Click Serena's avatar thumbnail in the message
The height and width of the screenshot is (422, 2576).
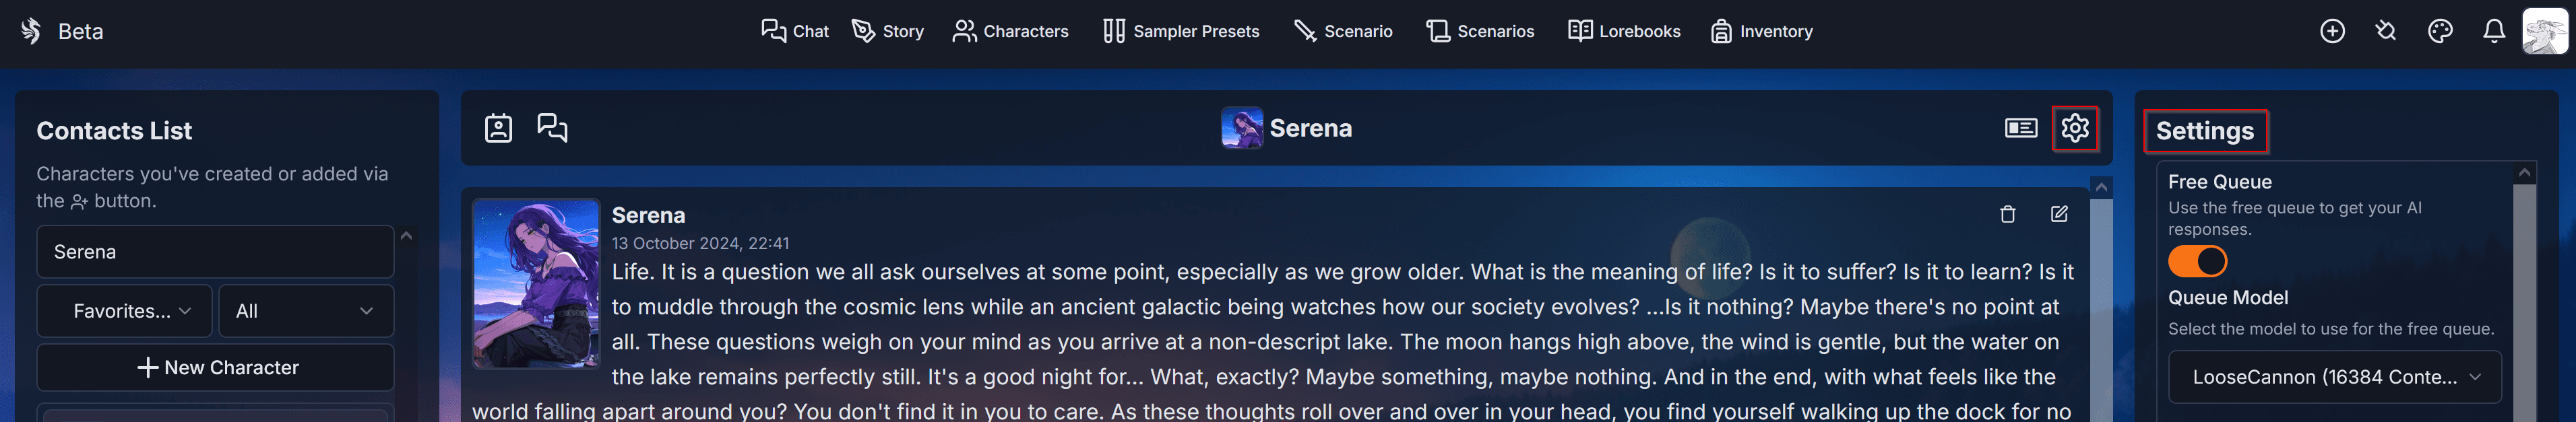click(536, 283)
